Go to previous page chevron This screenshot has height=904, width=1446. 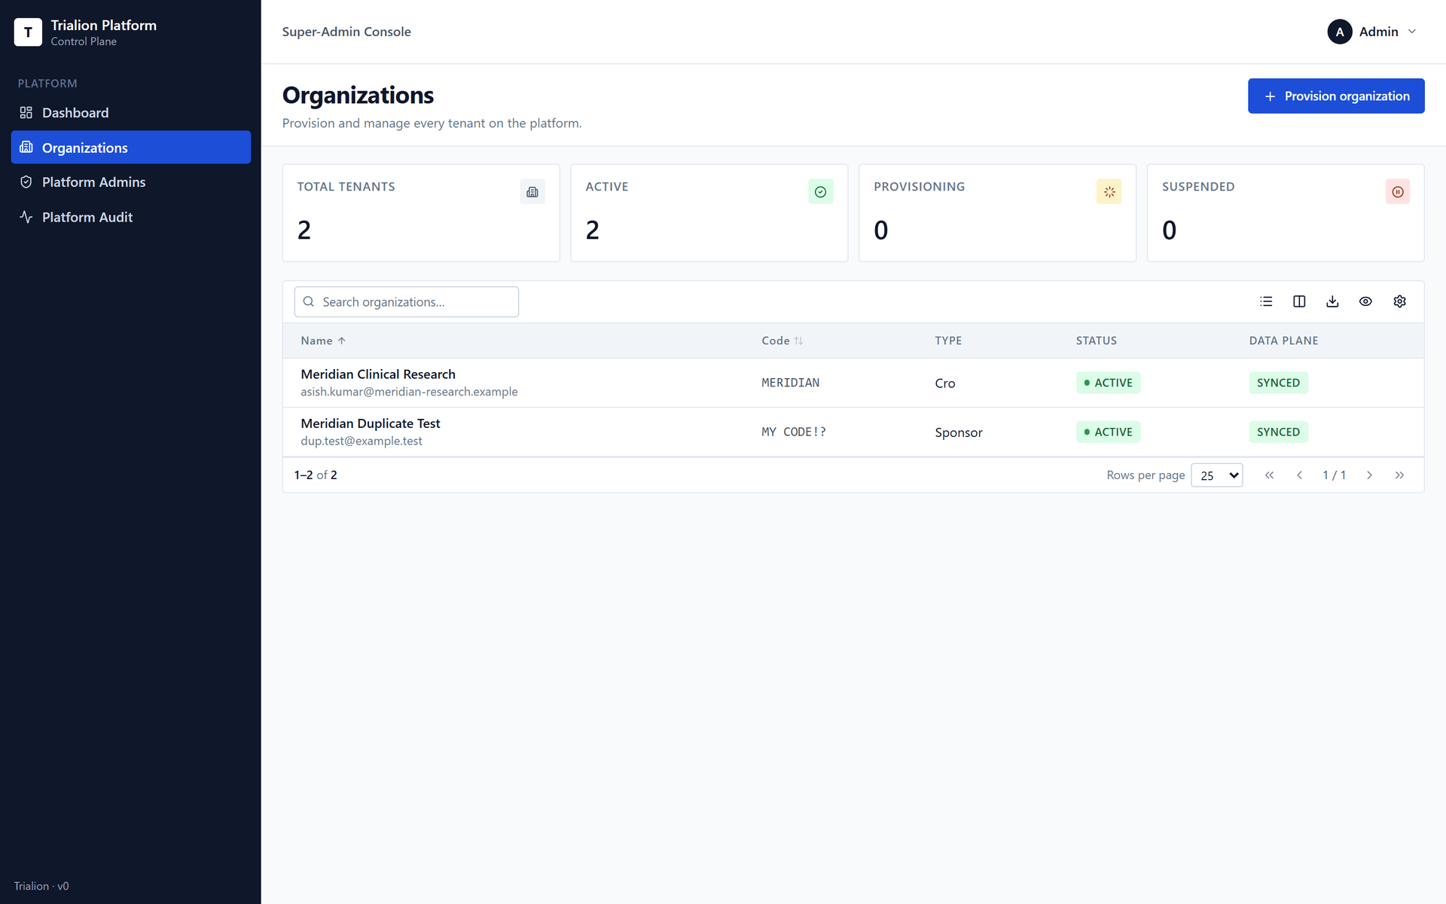(1299, 475)
